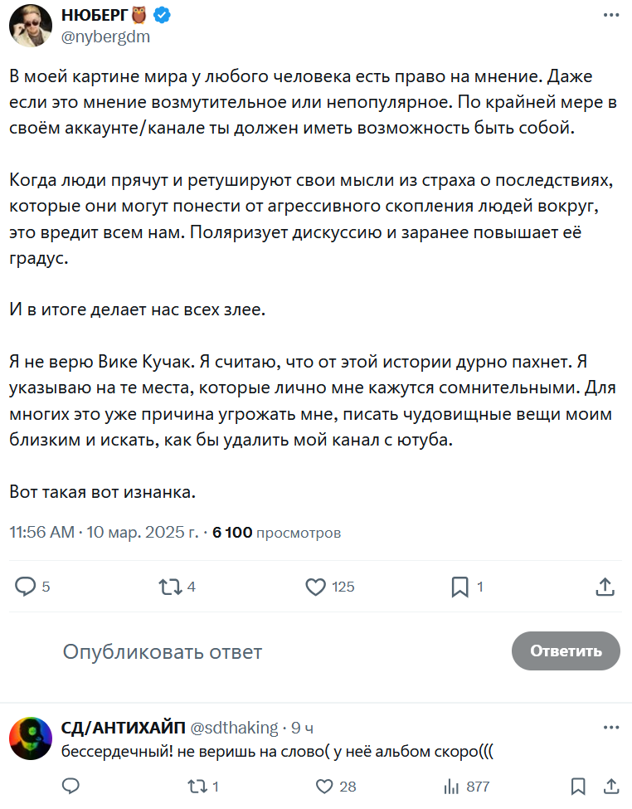
Task: Repost the СД/АНТИХАЙП comment
Action: [x=196, y=786]
